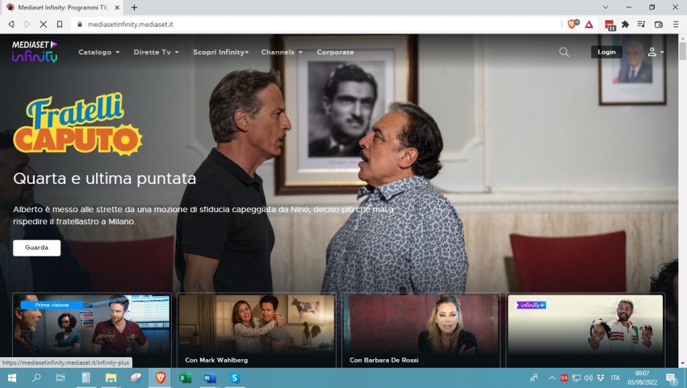Open the Brave Wallet icon
687x388 pixels.
click(658, 23)
